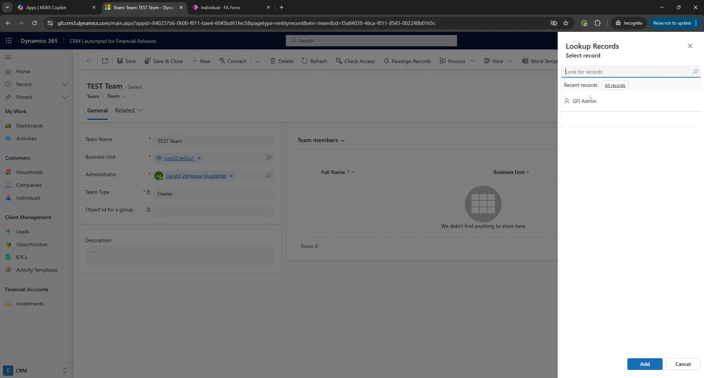Screen dimensions: 704x378
Task: Run Check Access on the record
Action: pos(355,61)
